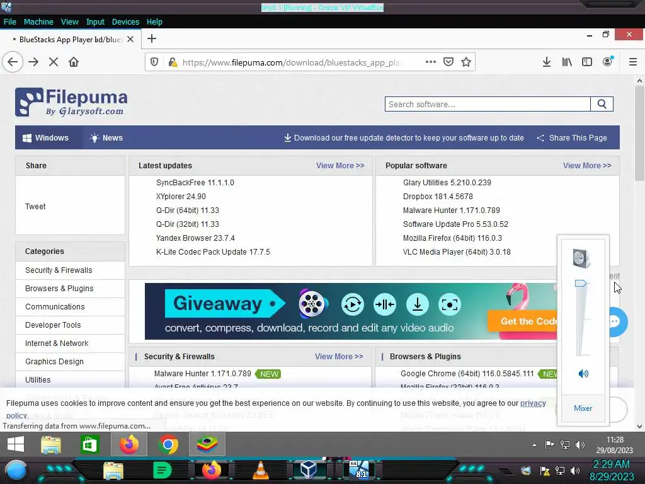Viewport: 645px width, 484px height.
Task: Open the volume Mixer link
Action: click(583, 408)
